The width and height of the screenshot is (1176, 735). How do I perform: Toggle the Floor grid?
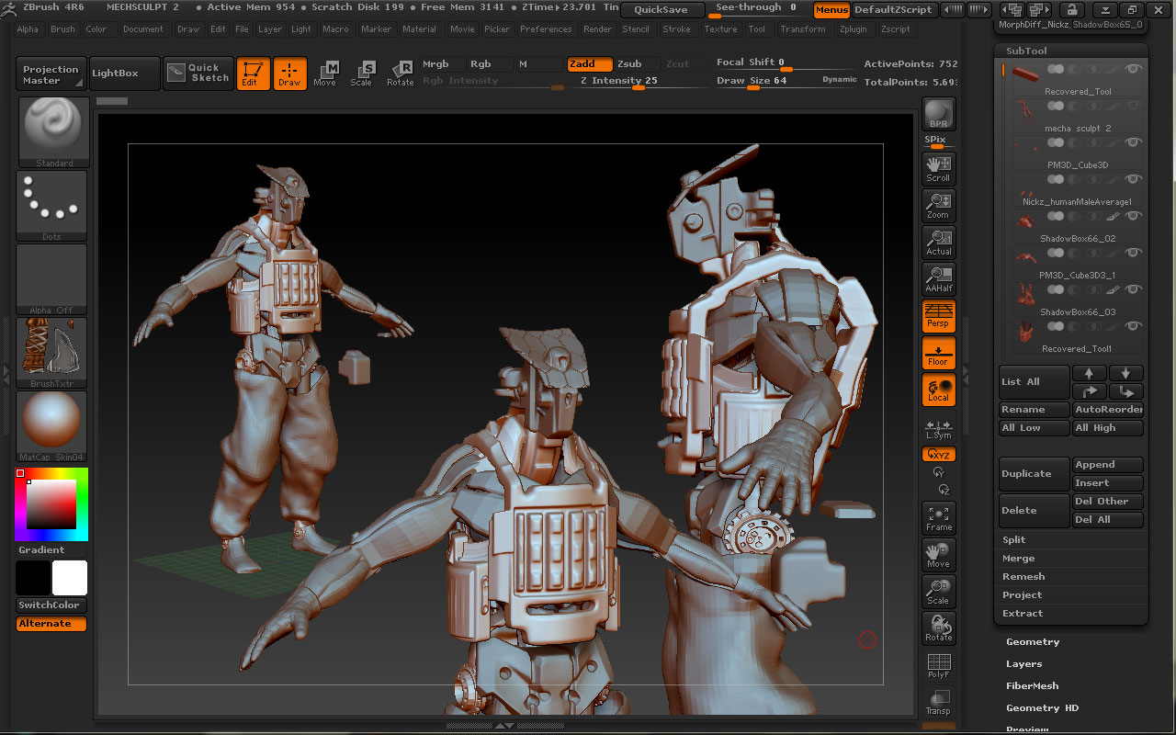pos(939,353)
